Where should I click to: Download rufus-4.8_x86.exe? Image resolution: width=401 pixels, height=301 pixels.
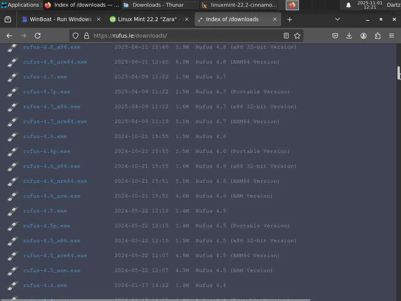coord(52,47)
